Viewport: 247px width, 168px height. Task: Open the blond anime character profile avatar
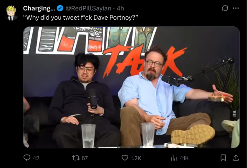pos(11,13)
